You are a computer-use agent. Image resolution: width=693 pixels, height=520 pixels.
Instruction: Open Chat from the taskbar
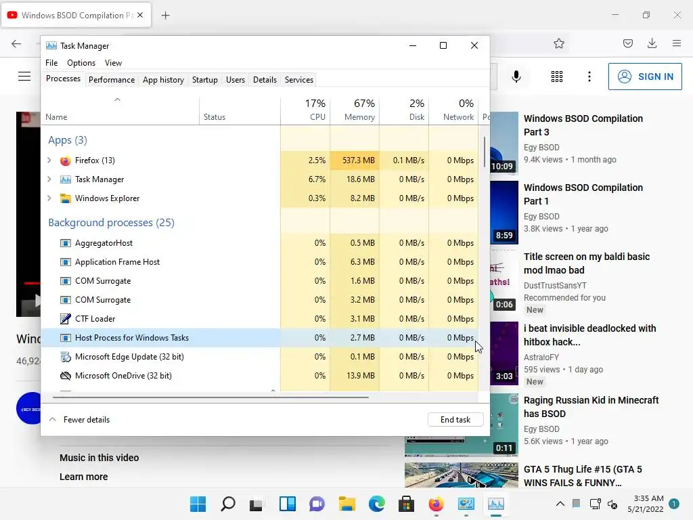317,504
